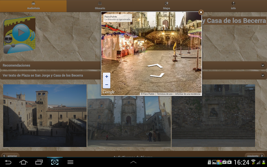Expand the Recomendaciones section
Image resolution: width=267 pixels, height=167 pixels.
pyautogui.click(x=263, y=65)
